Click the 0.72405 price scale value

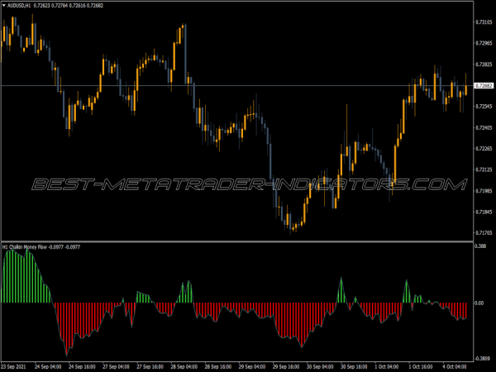coord(484,127)
